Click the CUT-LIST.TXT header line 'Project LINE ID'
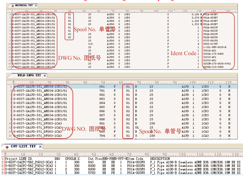 tap(19, 158)
